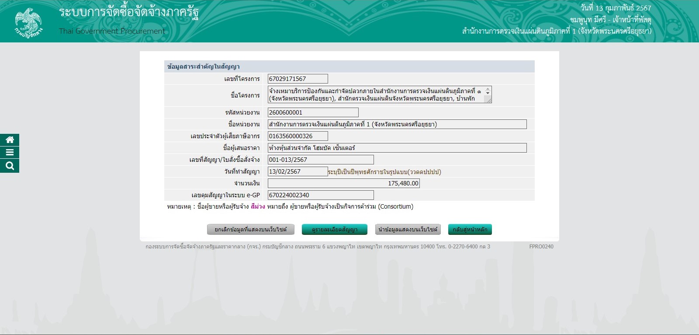The image size is (699, 335).
Task: Focus the amount field showing 175,480.00
Action: (x=343, y=183)
